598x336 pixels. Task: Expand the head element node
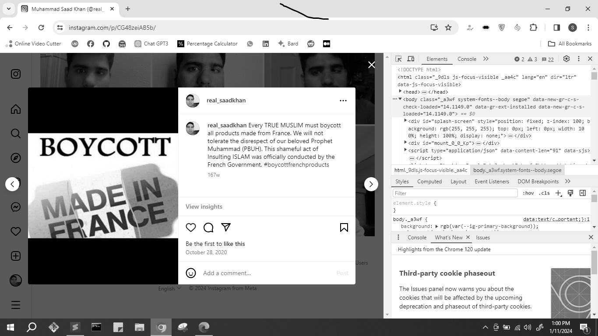pyautogui.click(x=400, y=91)
